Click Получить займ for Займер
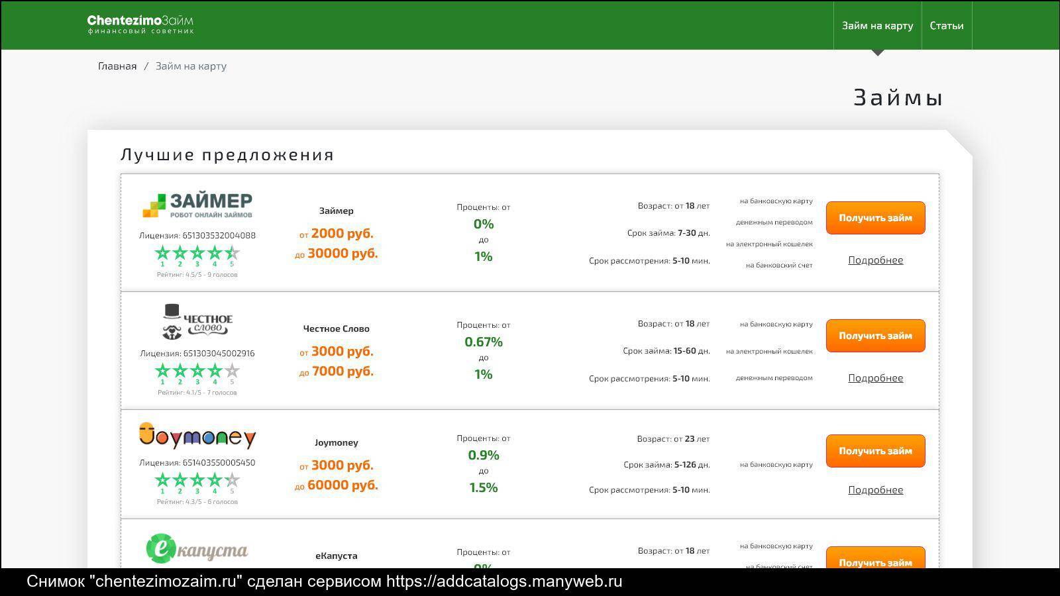 [x=875, y=218]
